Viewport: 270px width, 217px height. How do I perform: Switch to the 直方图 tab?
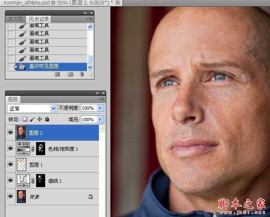pos(15,19)
